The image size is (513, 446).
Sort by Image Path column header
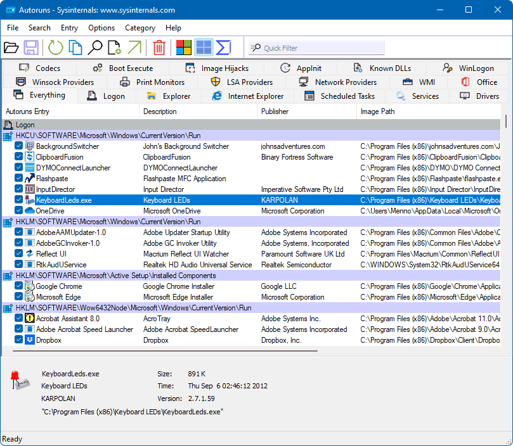(429, 111)
